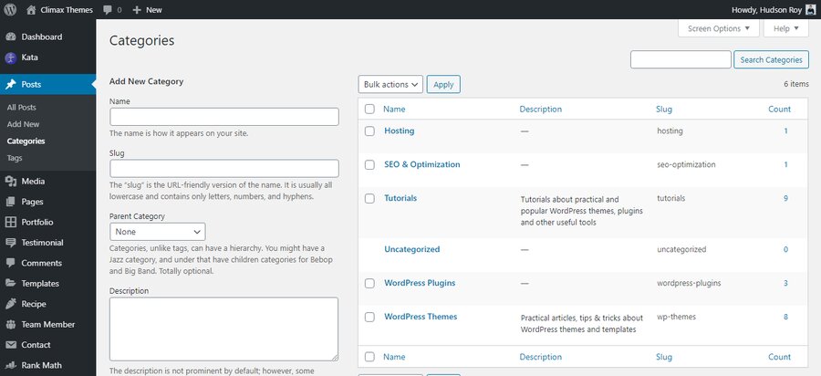Click the Contact envelope icon

click(x=10, y=345)
